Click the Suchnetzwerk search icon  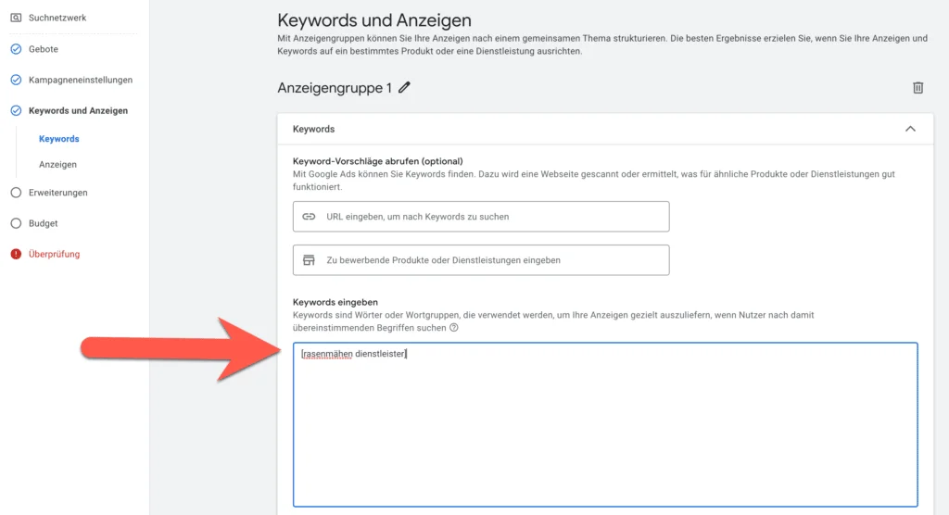tap(16, 18)
